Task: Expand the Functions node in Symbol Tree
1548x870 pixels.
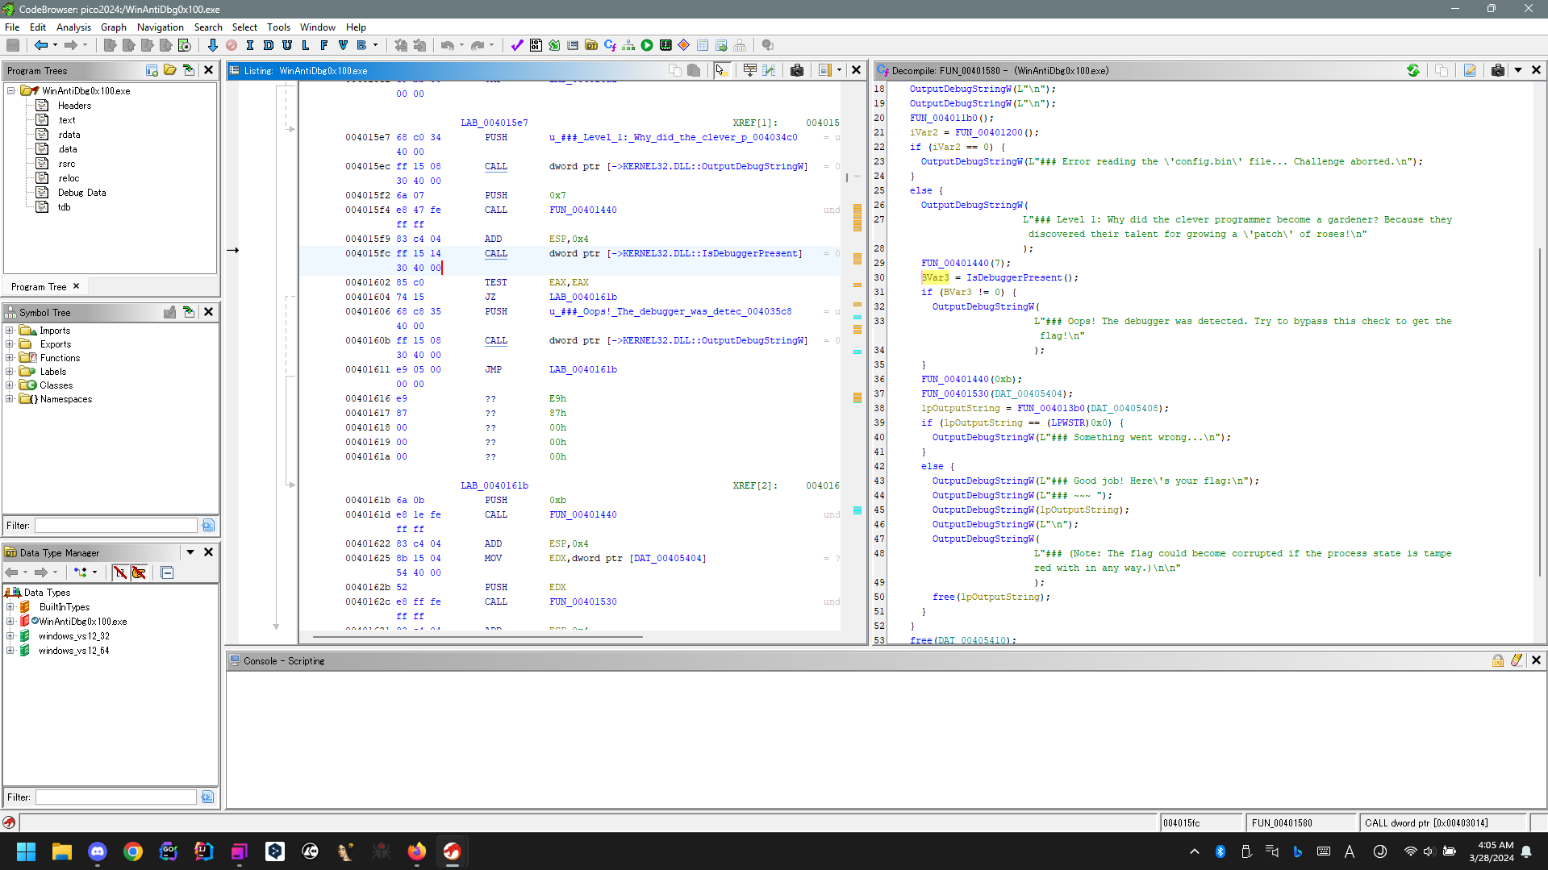Action: [x=10, y=358]
